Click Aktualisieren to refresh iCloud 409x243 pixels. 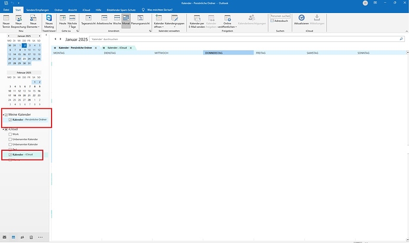click(x=301, y=20)
